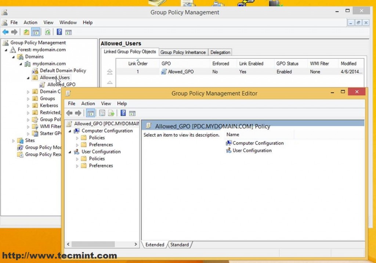
Task: Click the Export List icon in the editor
Action: point(111,112)
